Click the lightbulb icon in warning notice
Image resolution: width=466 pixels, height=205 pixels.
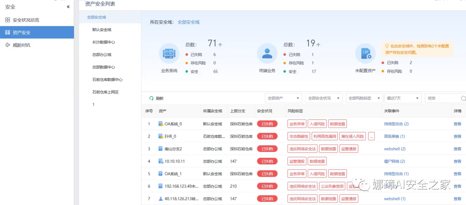[387, 46]
